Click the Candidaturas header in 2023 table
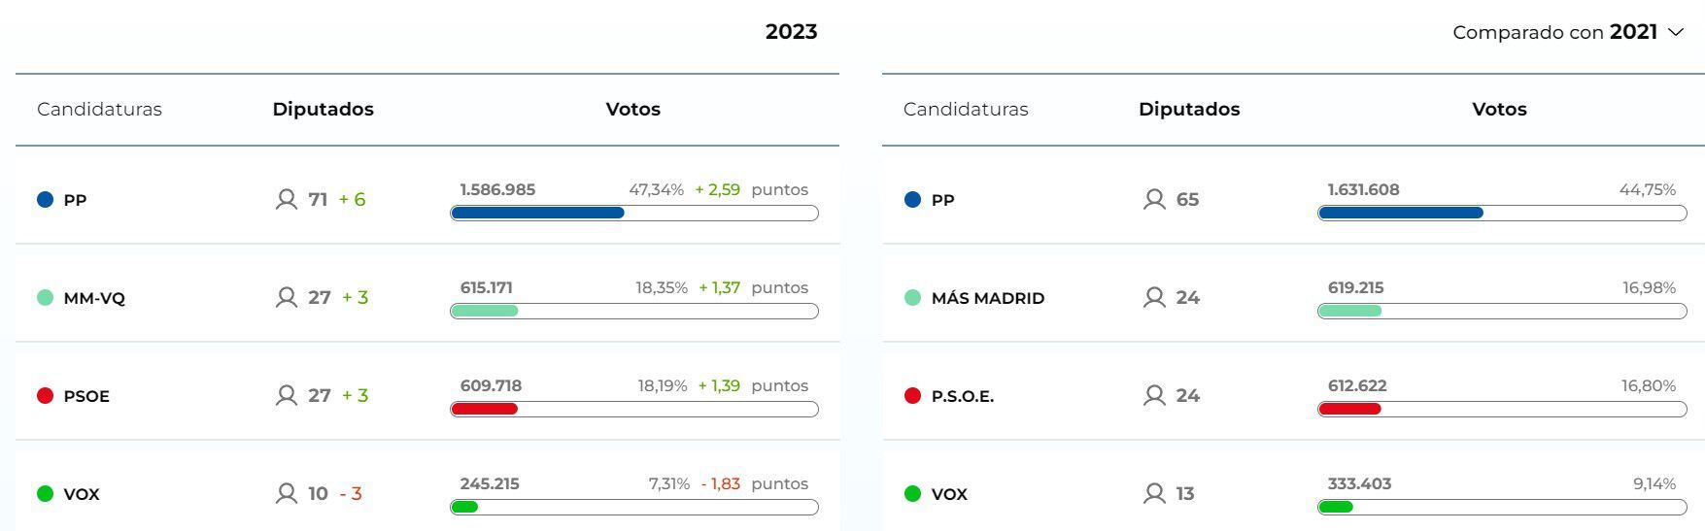The height and width of the screenshot is (531, 1705). pyautogui.click(x=99, y=110)
